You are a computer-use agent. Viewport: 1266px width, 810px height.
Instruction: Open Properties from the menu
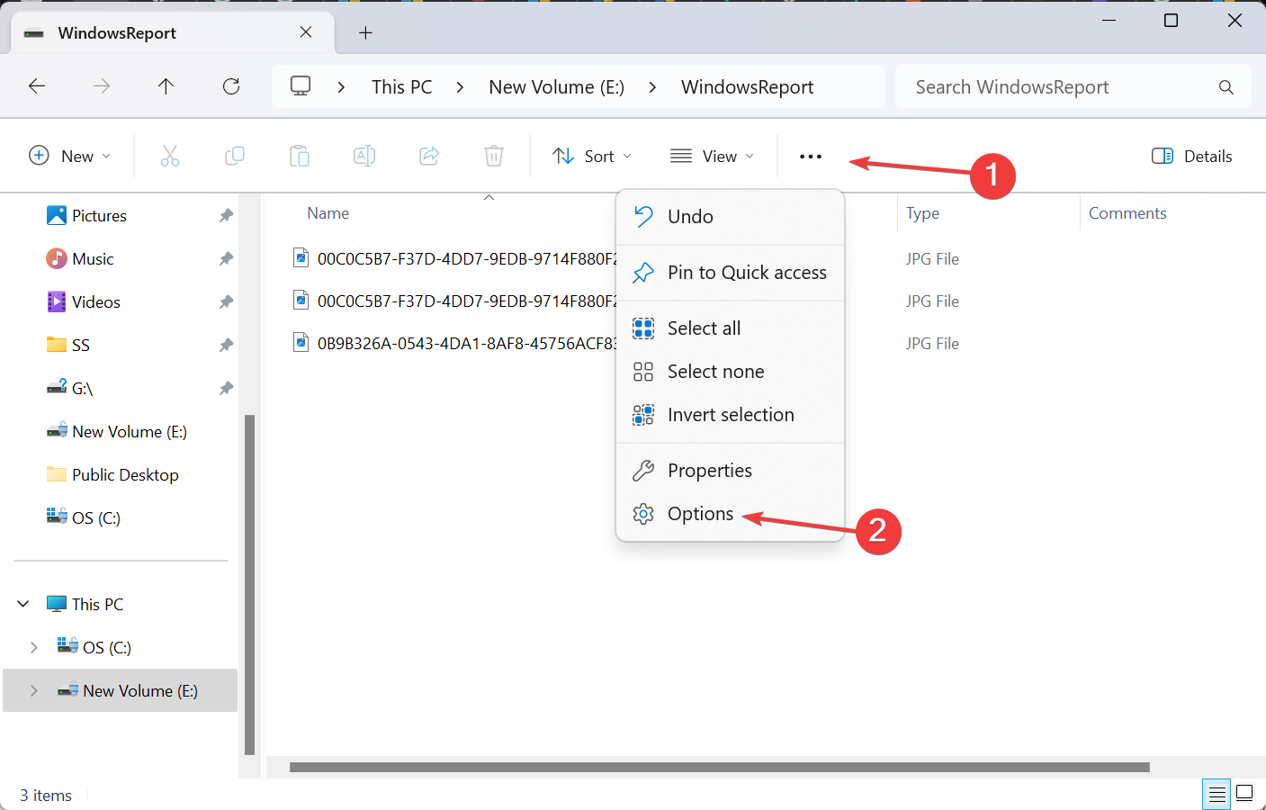(x=730, y=471)
